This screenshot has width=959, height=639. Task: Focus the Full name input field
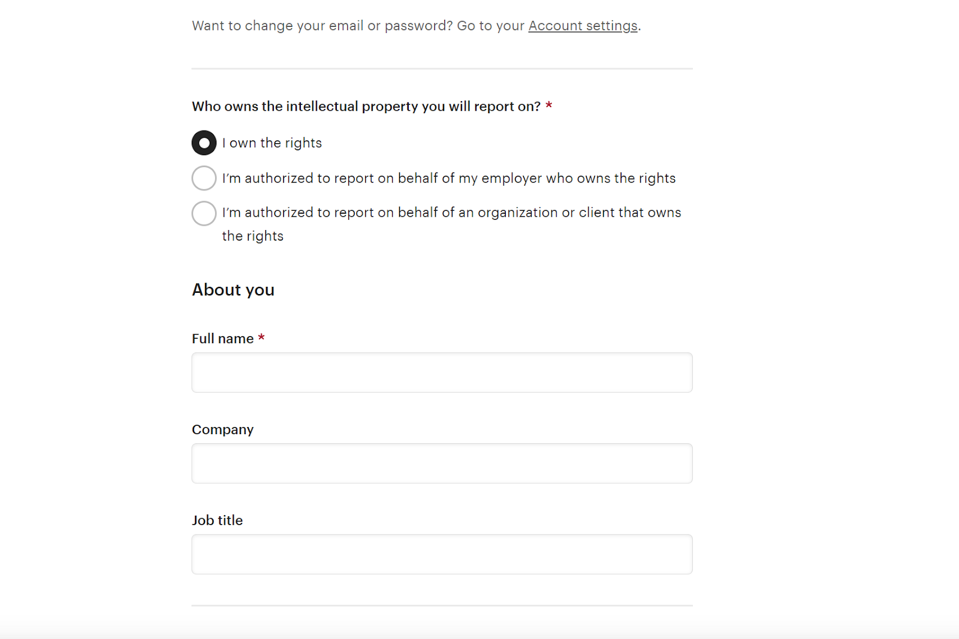(x=442, y=373)
